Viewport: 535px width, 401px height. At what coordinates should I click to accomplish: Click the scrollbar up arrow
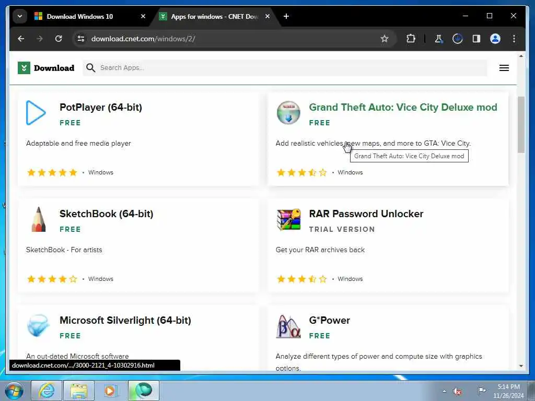click(x=521, y=55)
